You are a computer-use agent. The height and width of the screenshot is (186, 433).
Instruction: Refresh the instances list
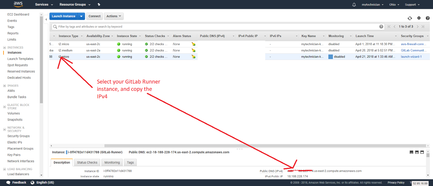click(410, 18)
